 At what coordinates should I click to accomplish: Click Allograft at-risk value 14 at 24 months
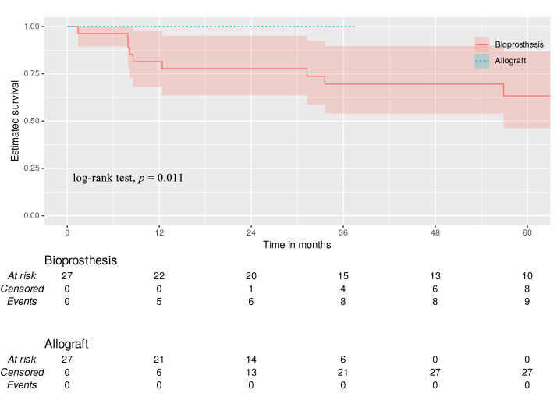pos(251,360)
